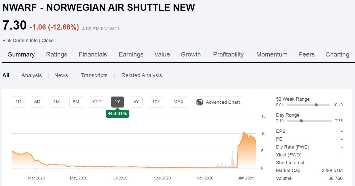Click the January 2021 price peak on chart
355x186 pixels.
[244, 132]
